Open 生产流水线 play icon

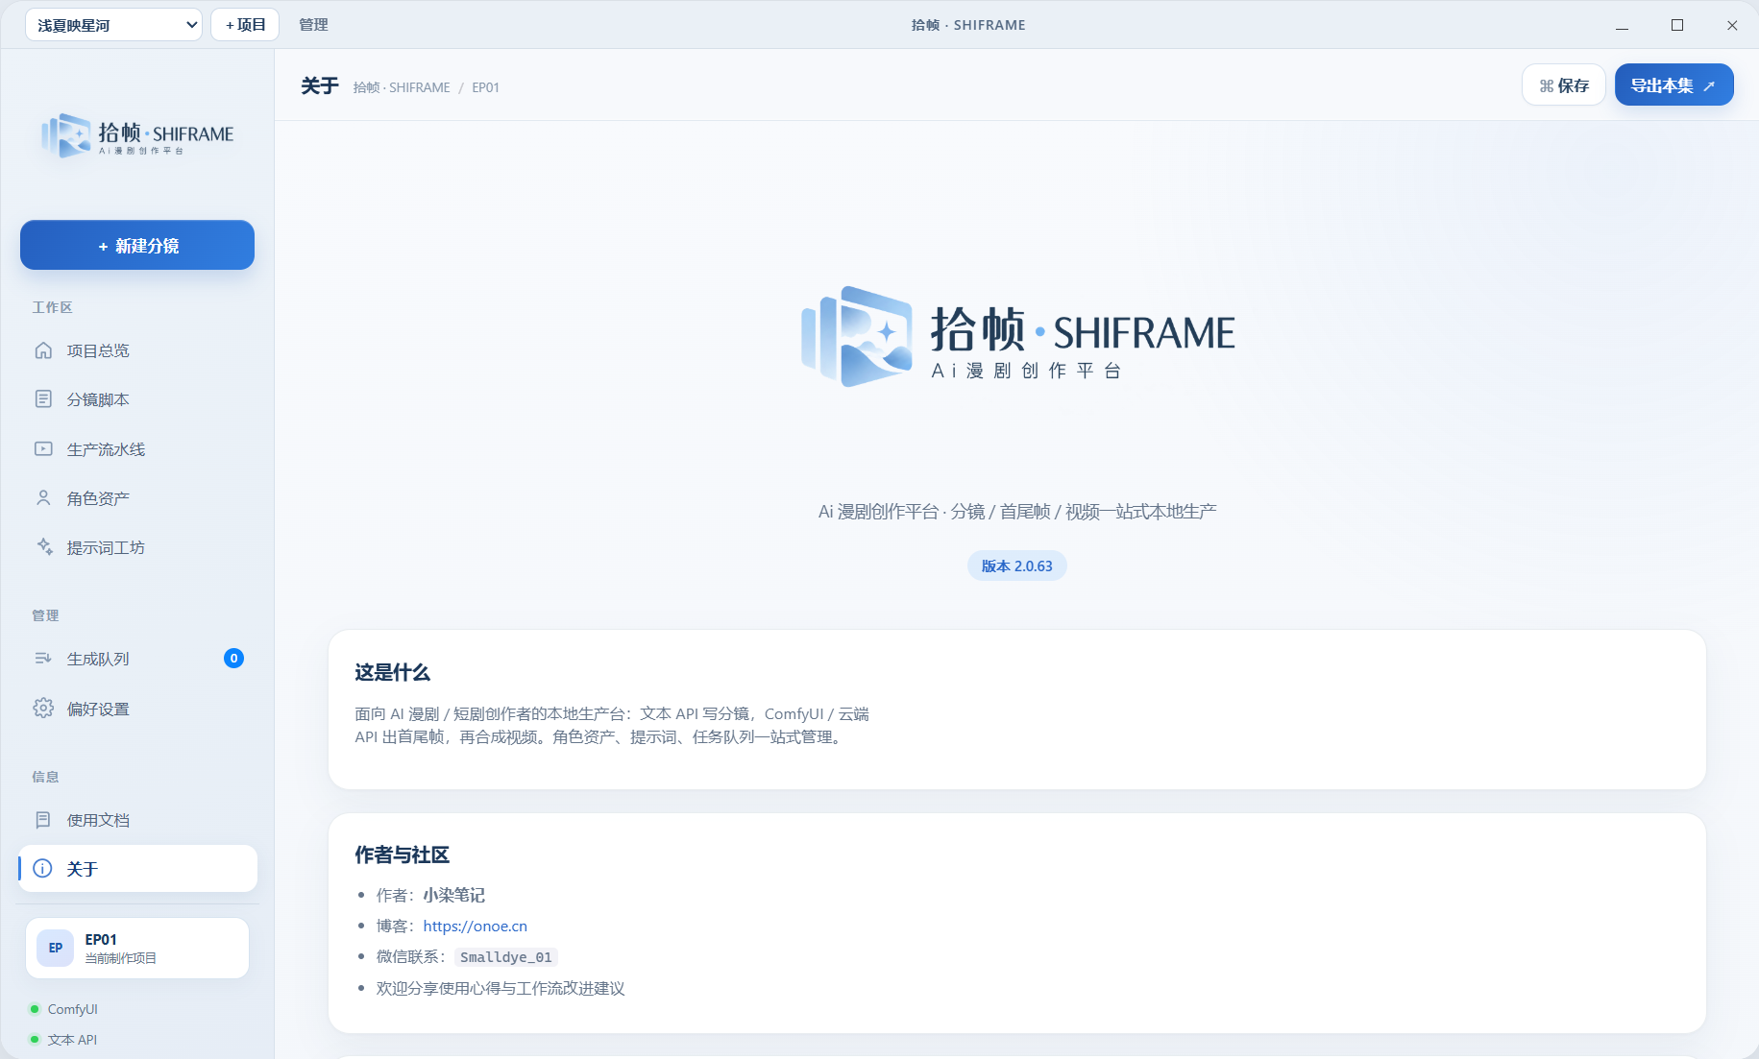43,448
